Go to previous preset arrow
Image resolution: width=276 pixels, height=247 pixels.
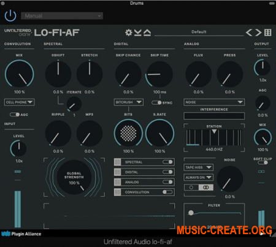(249, 32)
